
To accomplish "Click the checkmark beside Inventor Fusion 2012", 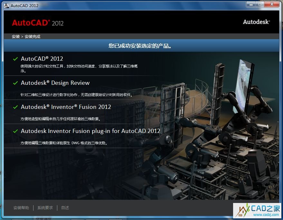I will point(15,107).
